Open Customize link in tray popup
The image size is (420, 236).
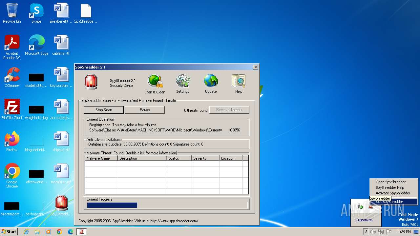coord(366,220)
